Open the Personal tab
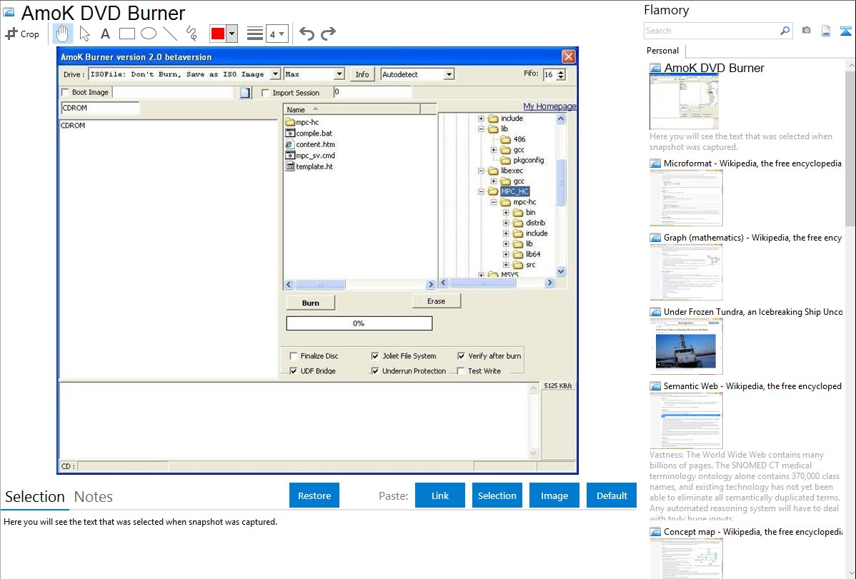 tap(662, 51)
